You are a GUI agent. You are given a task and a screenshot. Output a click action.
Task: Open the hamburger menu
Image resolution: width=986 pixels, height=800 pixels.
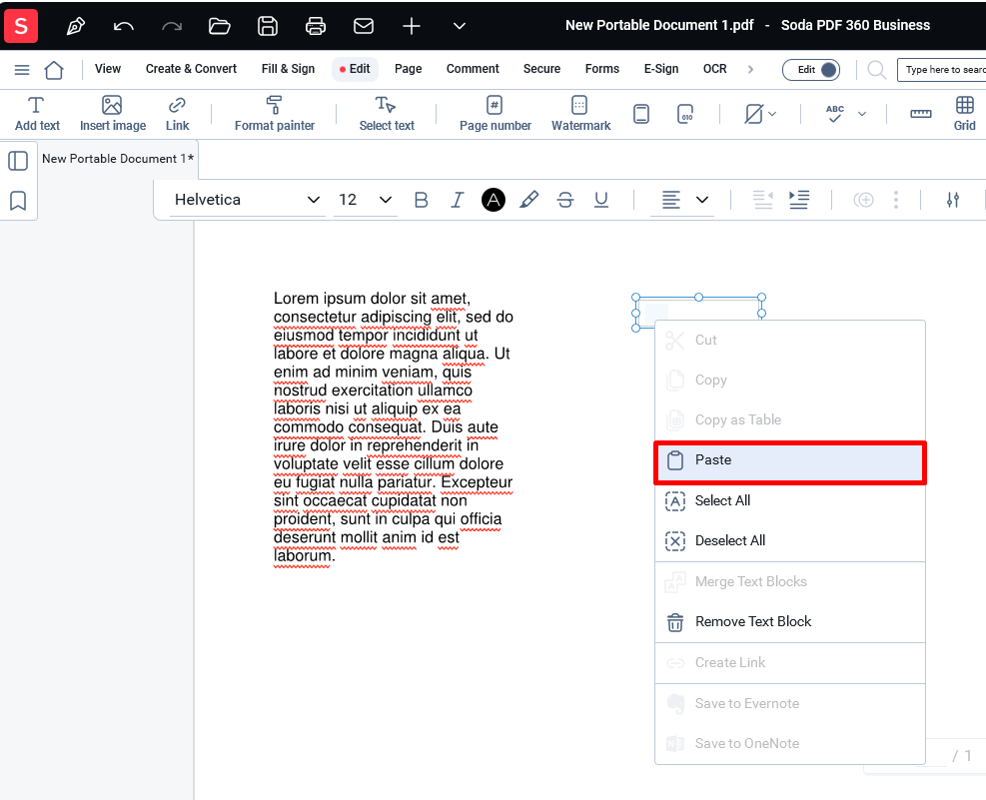22,70
